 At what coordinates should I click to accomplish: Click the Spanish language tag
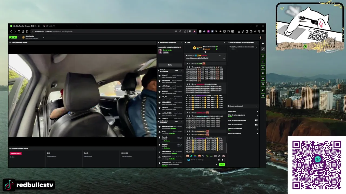[166, 53]
